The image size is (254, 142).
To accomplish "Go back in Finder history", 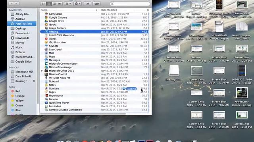I will tap(12, 4).
